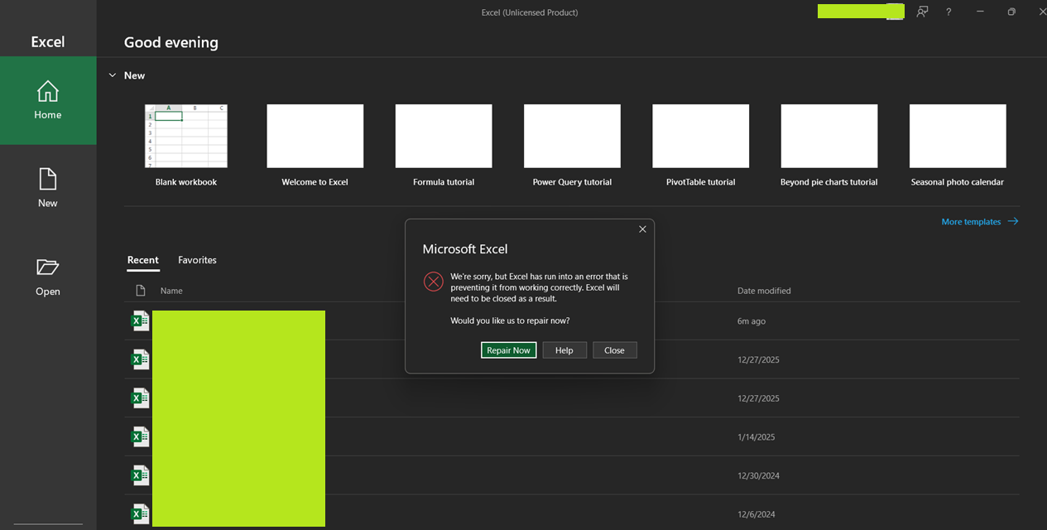
Task: Click the Good evening heading
Action: [x=171, y=42]
